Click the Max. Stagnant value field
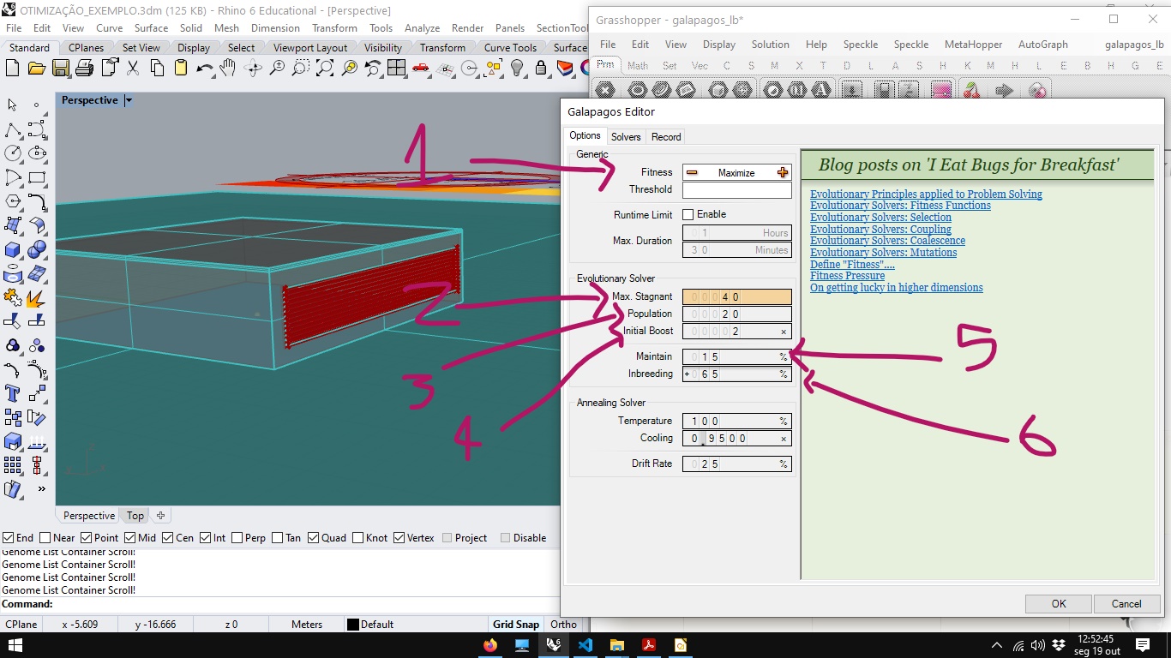1171x658 pixels. coord(736,297)
